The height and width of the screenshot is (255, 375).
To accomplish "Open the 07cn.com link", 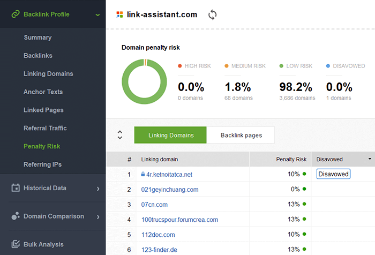I will pyautogui.click(x=154, y=205).
